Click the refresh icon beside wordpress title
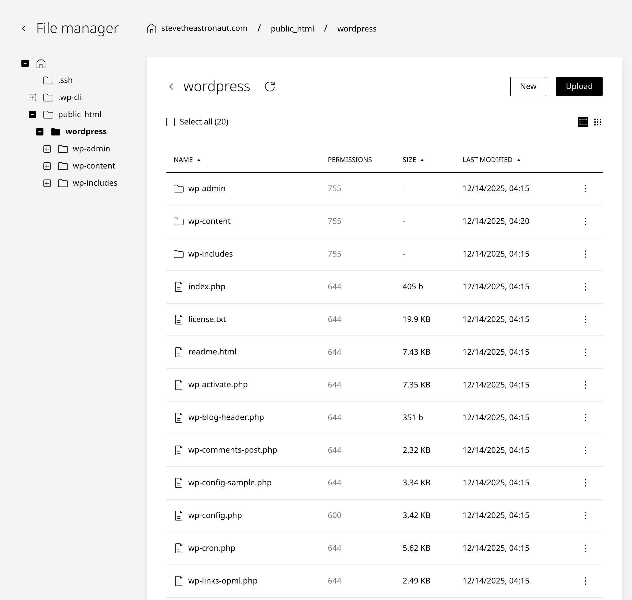The height and width of the screenshot is (600, 632). pos(270,86)
